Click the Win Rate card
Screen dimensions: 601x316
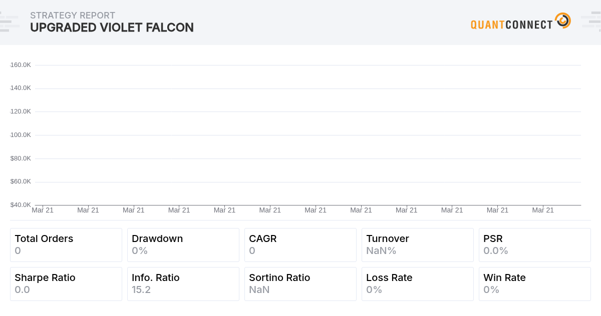tap(534, 283)
